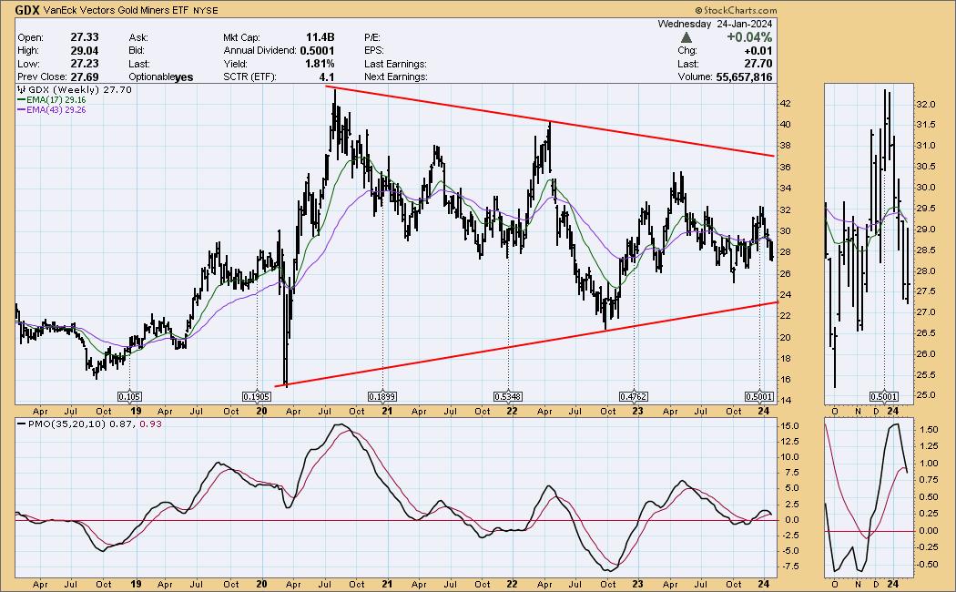Click the 0.1899 dividend marker label
Viewport: 956px width, 592px height.
(382, 396)
